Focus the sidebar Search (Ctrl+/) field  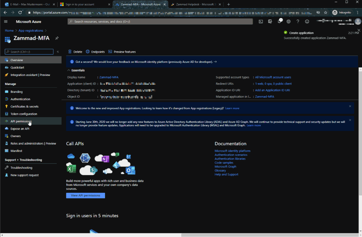tap(29, 52)
